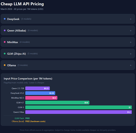Click the '(6 models)' count for Qwen
The height and width of the screenshot is (133, 136).
tap(33, 31)
